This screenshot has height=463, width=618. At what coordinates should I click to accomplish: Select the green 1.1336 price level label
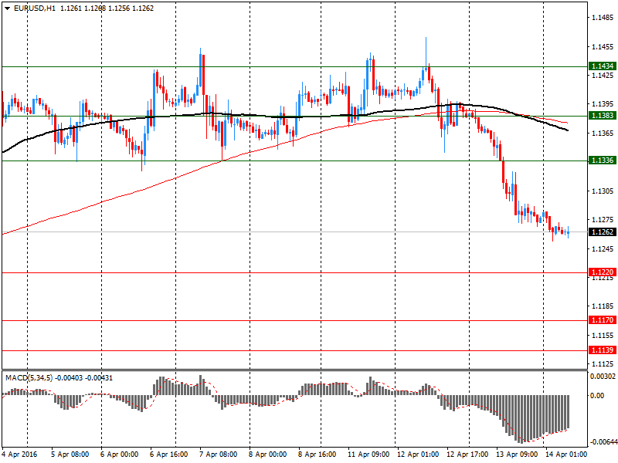pyautogui.click(x=603, y=161)
